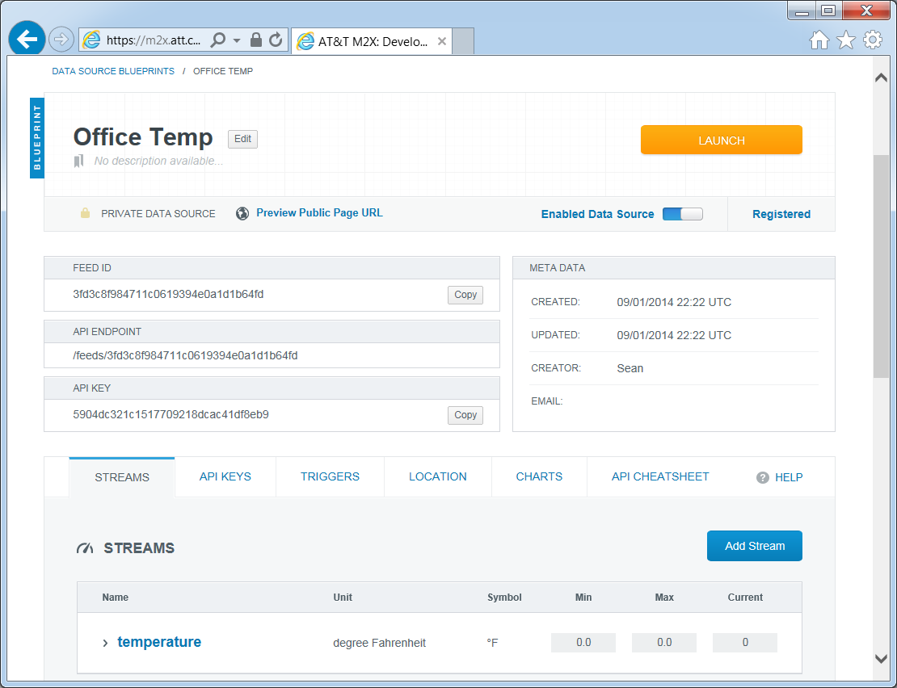Click the browser forward arrow button

click(61, 40)
